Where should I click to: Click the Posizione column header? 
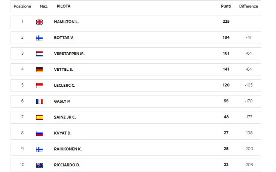[x=22, y=6]
